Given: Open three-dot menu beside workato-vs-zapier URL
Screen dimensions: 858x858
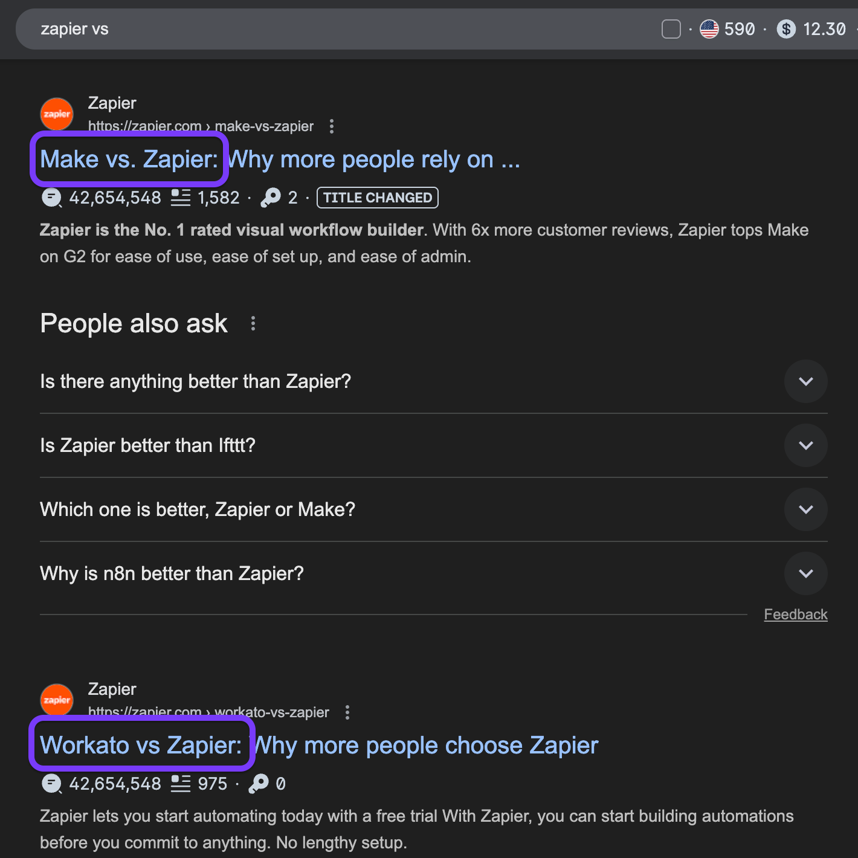Looking at the screenshot, I should [347, 712].
